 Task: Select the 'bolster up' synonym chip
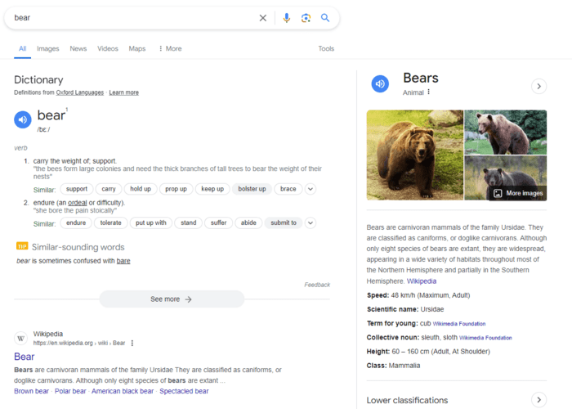coord(252,189)
